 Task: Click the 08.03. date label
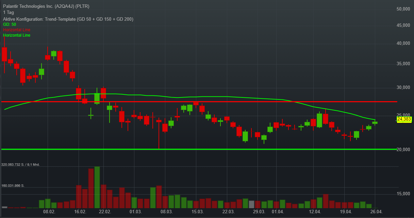click(x=166, y=212)
